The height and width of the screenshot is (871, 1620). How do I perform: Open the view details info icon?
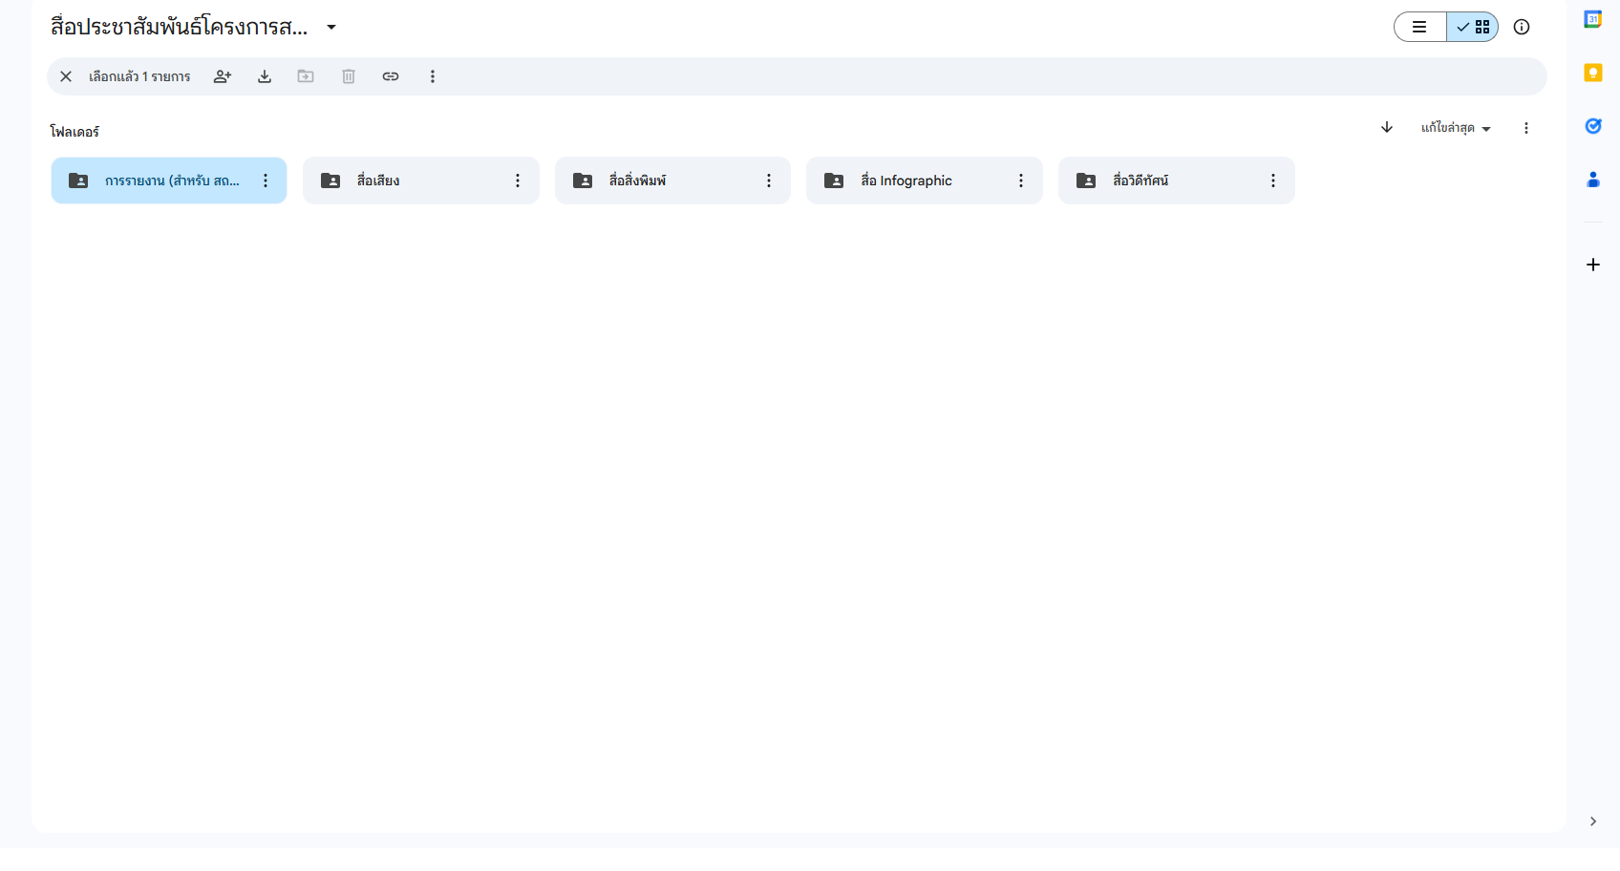(1522, 27)
